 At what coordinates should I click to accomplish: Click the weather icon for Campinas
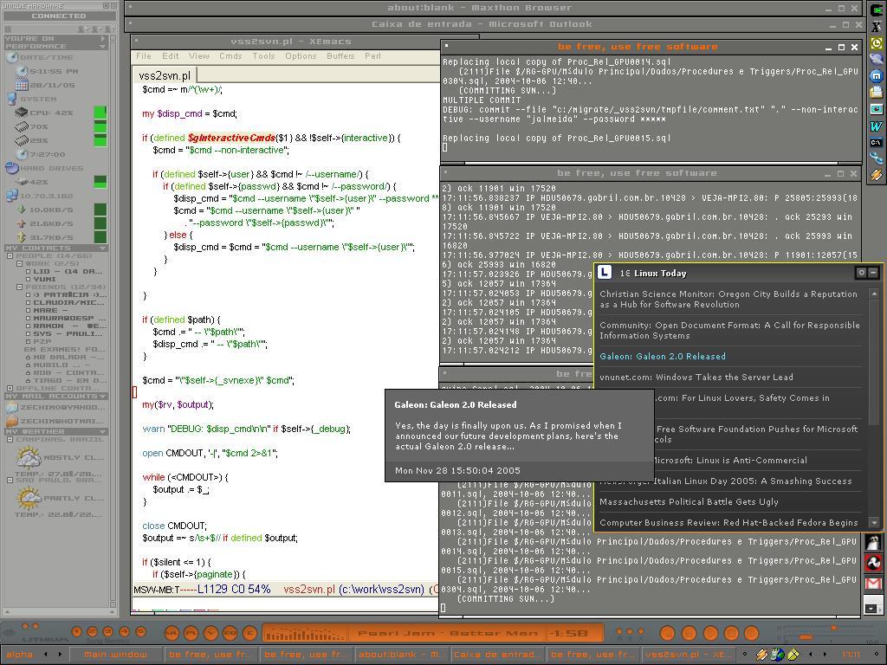[x=29, y=457]
